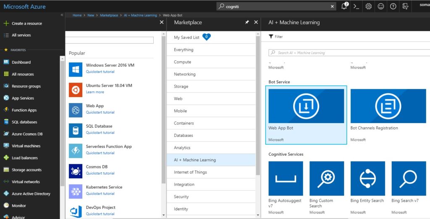Click the Load balancers sidebar icon
This screenshot has height=219, width=430.
6,158
